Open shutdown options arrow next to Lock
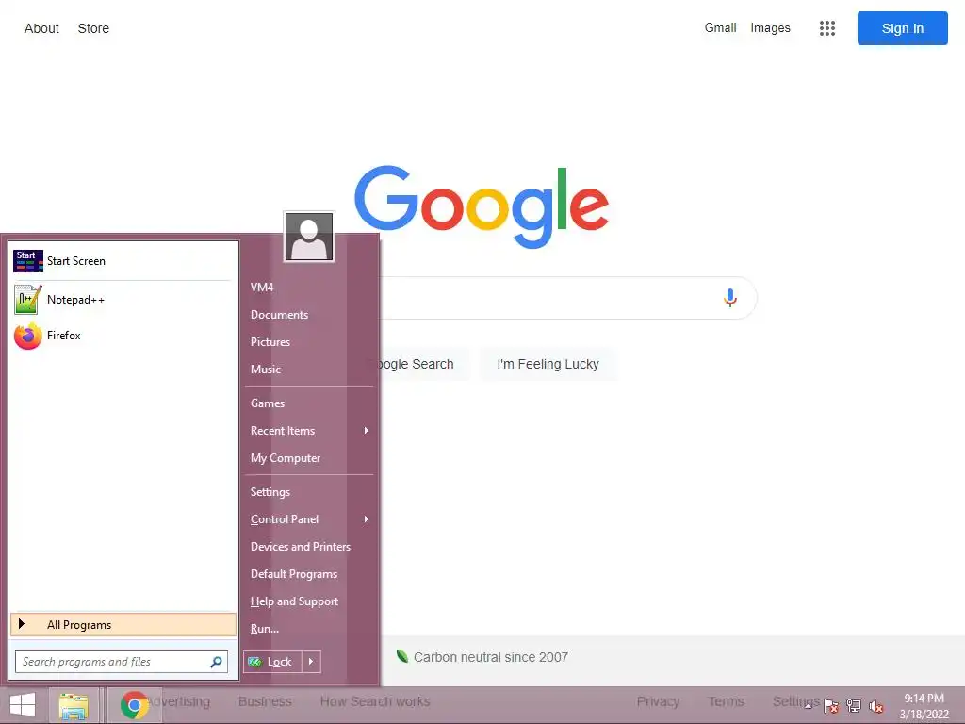This screenshot has width=965, height=724. pos(311,662)
